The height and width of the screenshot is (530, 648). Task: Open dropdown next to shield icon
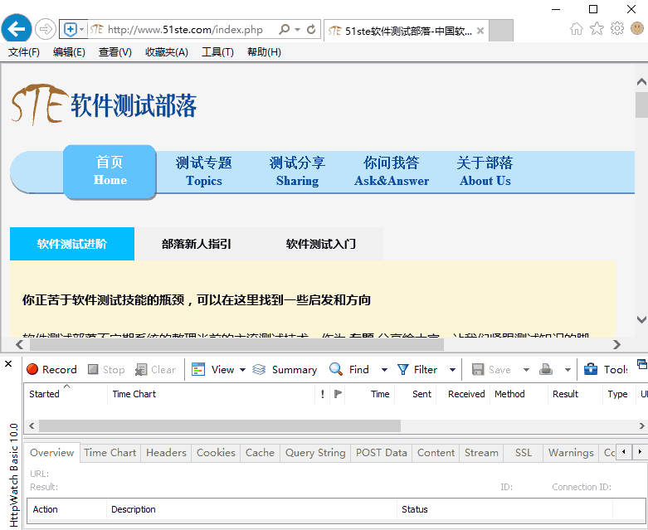click(82, 29)
